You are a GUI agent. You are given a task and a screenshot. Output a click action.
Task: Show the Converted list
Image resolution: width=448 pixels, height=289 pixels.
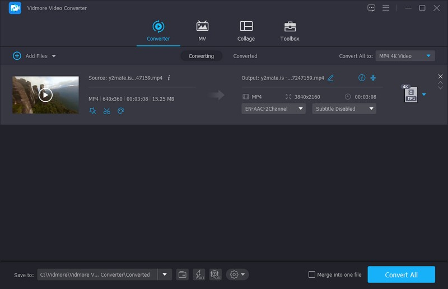[245, 56]
